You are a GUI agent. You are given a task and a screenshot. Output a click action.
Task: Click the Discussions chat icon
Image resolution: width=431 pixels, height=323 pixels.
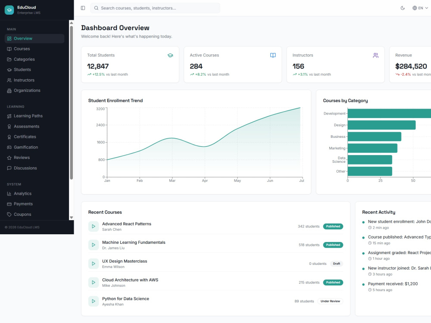(9, 168)
